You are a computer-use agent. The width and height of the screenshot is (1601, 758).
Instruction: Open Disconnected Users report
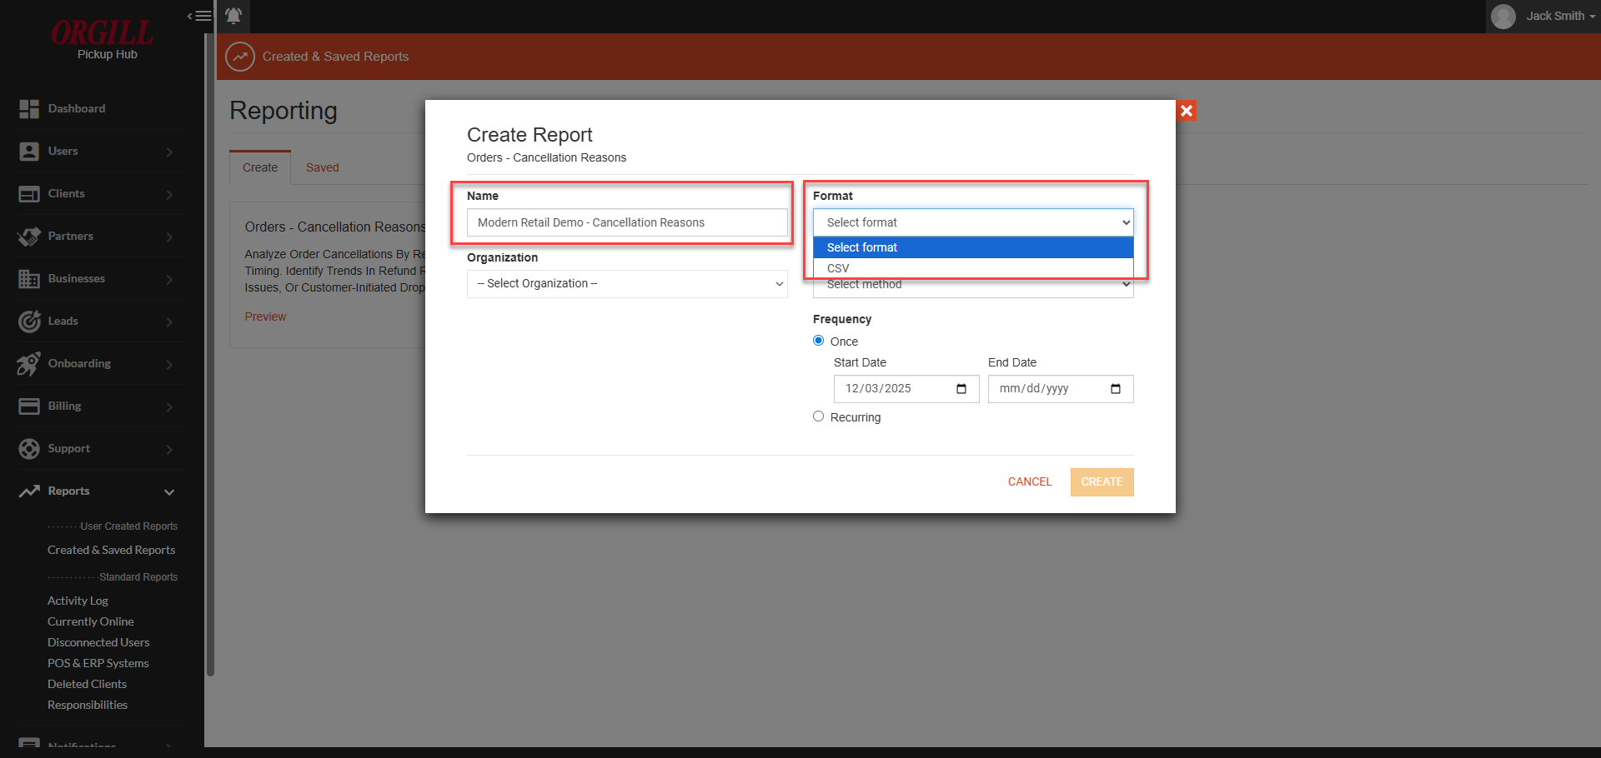point(98,642)
